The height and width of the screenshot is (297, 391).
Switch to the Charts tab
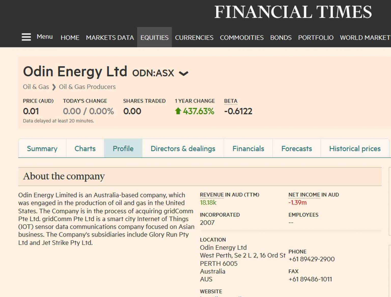[x=85, y=148]
